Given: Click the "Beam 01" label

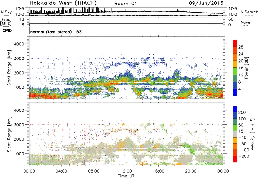Looking at the screenshot, I should pos(125,4).
